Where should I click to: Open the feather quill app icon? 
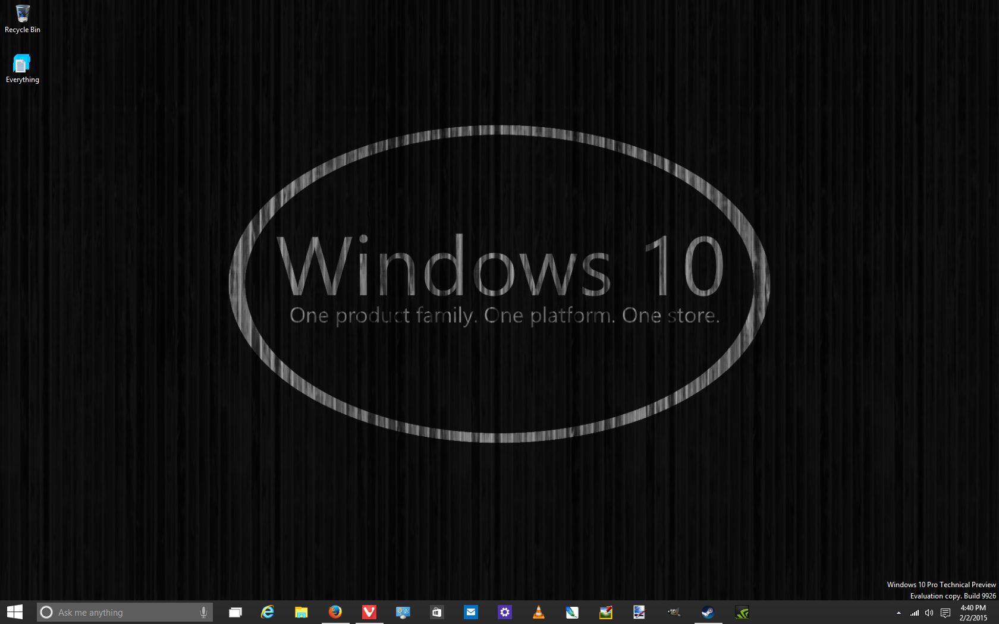point(572,612)
